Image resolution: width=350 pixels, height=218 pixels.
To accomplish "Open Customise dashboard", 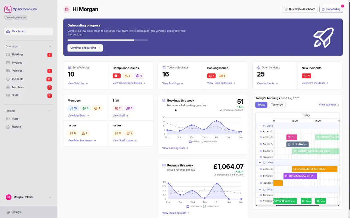I will point(300,9).
